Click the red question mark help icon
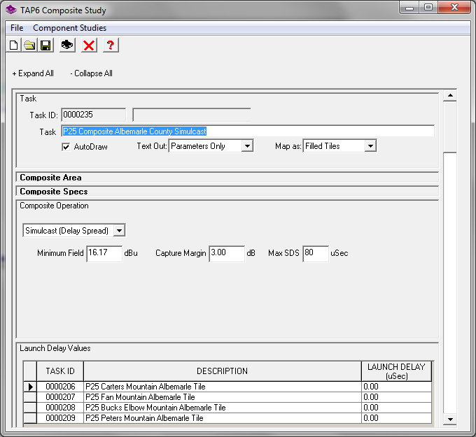Viewport: 476px width, 437px height. pos(111,45)
